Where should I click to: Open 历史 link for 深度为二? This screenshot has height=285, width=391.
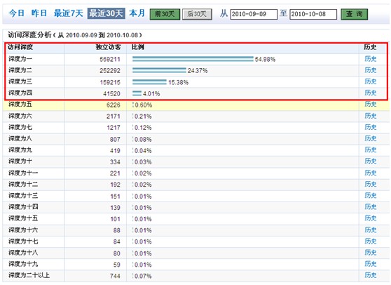click(370, 70)
